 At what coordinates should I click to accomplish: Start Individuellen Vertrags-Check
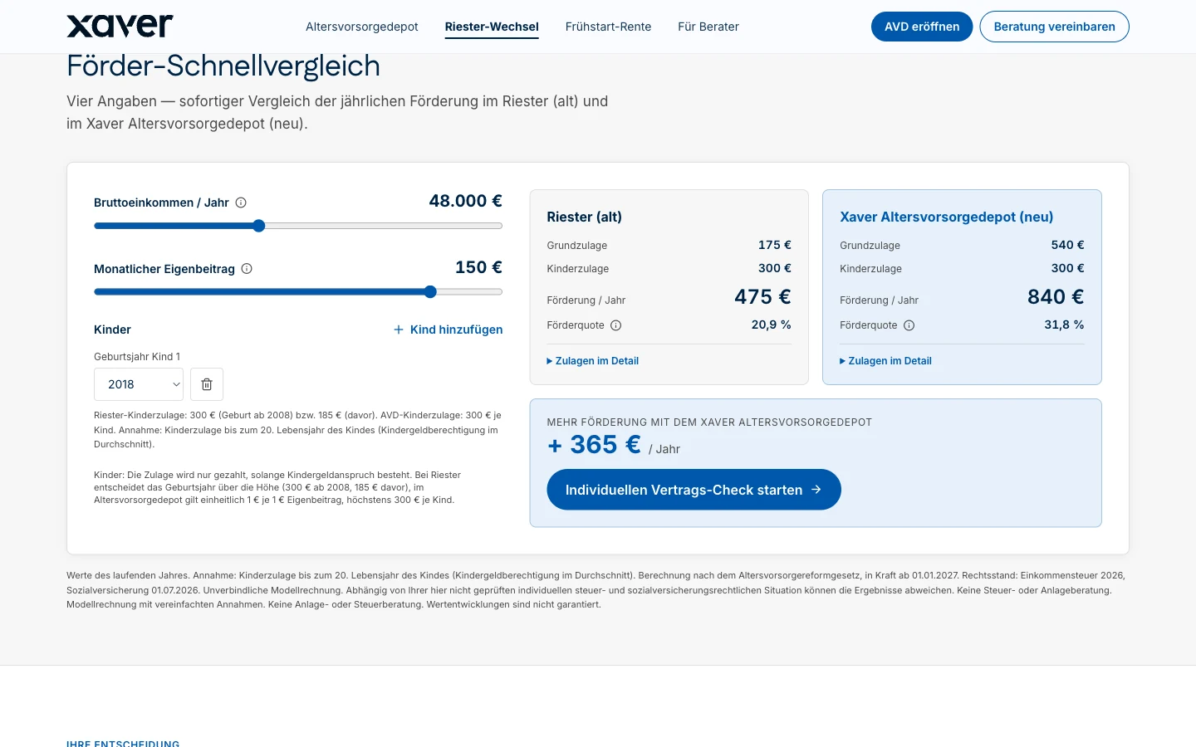click(694, 490)
